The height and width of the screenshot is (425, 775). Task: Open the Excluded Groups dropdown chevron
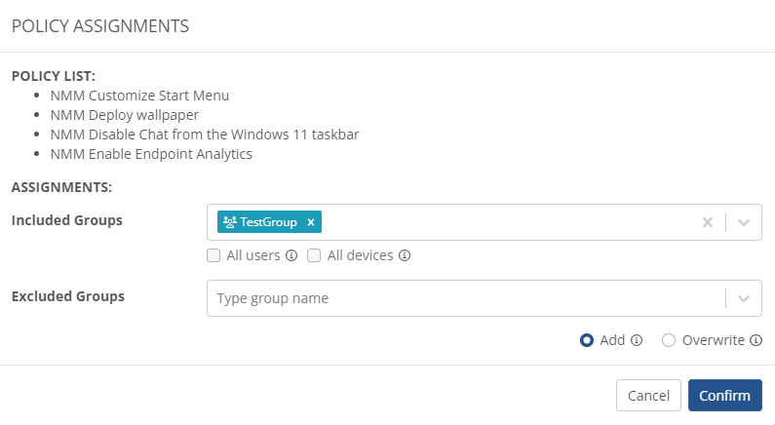(744, 298)
